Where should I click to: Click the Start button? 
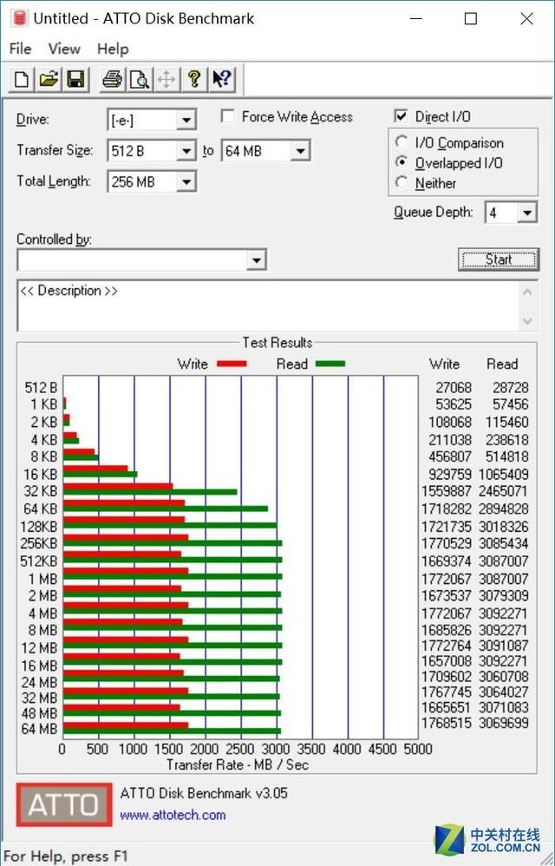[498, 259]
